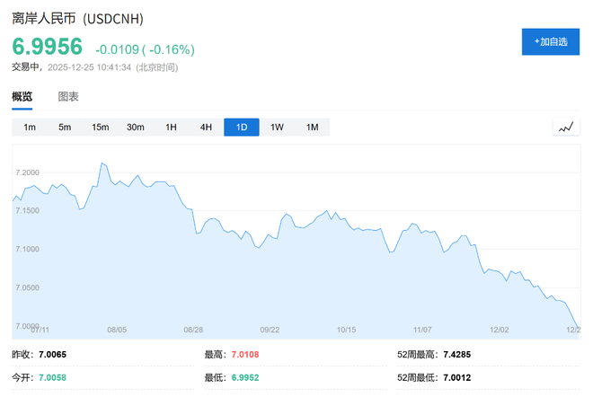
Task: Click the chart peak near 08/05
Action: coord(102,163)
